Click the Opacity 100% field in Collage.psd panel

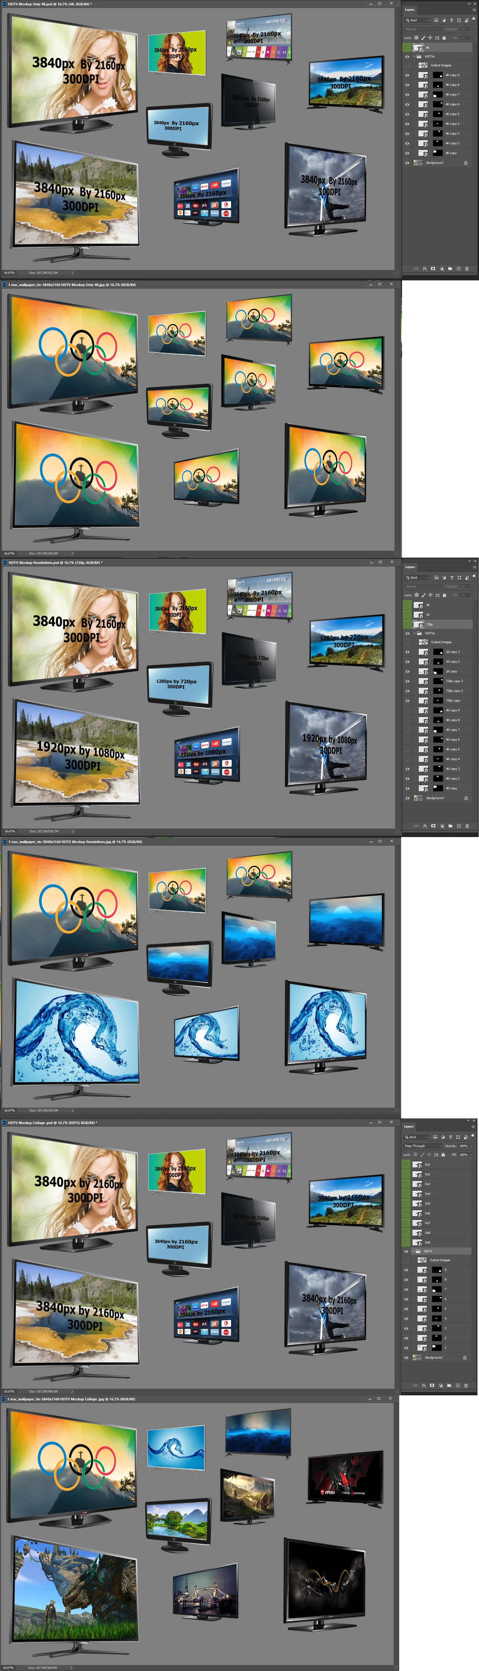click(x=463, y=1146)
